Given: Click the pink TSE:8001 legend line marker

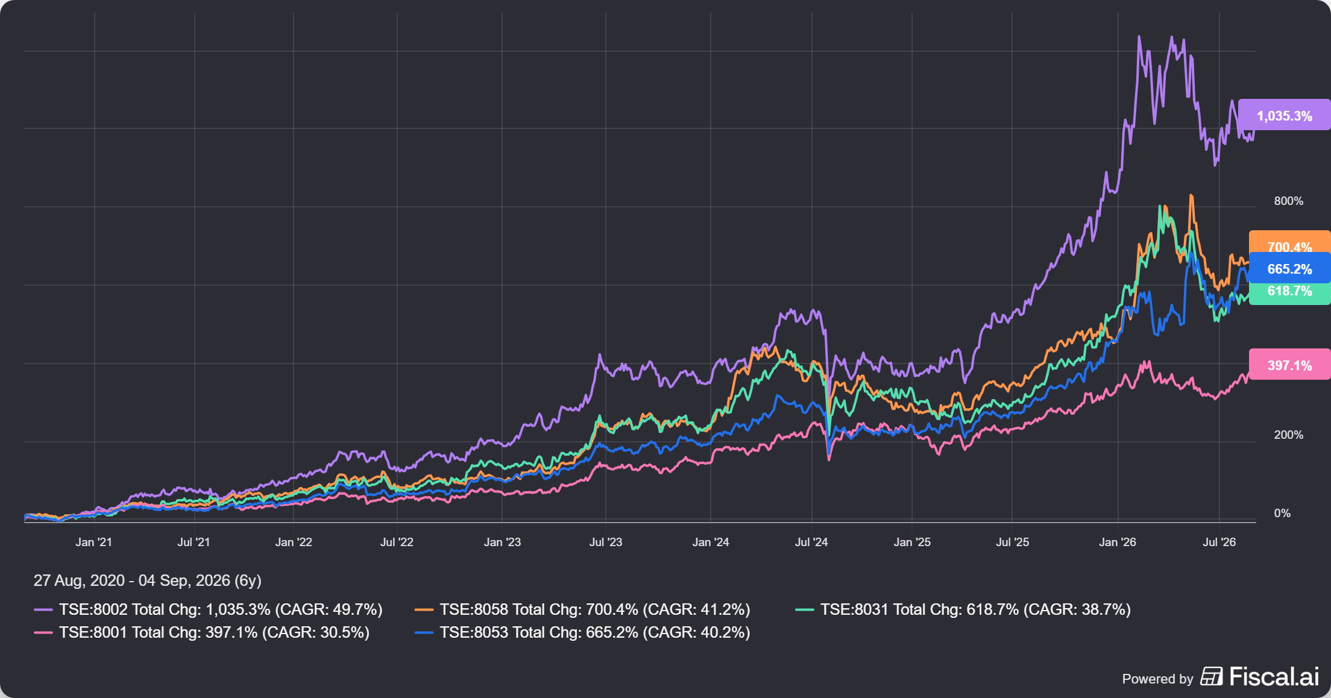Looking at the screenshot, I should tap(43, 633).
